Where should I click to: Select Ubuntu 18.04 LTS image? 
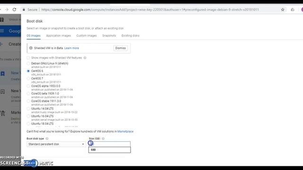point(28,124)
